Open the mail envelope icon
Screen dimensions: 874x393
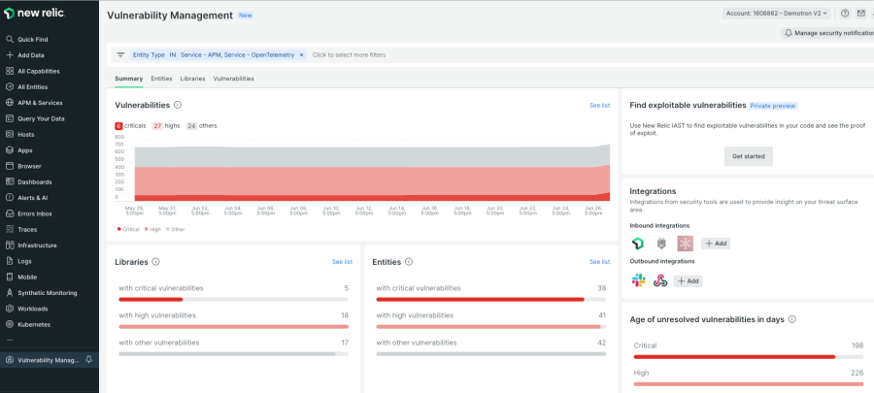[860, 14]
